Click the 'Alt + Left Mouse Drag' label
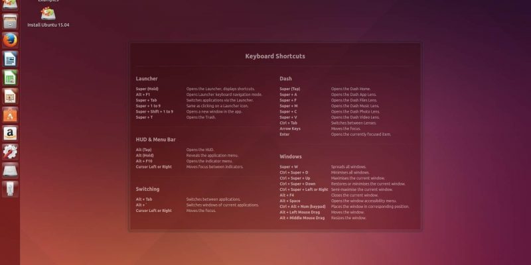 point(300,212)
